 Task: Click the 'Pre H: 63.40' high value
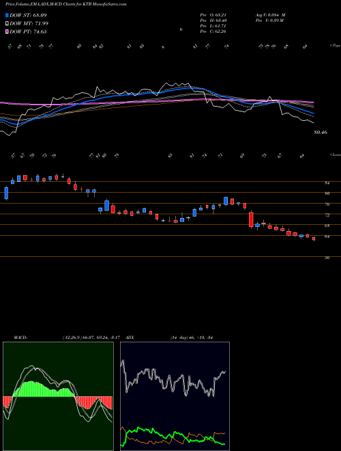pos(213,20)
